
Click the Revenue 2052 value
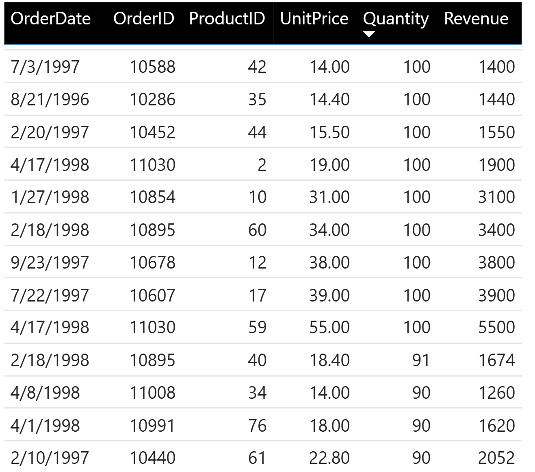(x=496, y=458)
